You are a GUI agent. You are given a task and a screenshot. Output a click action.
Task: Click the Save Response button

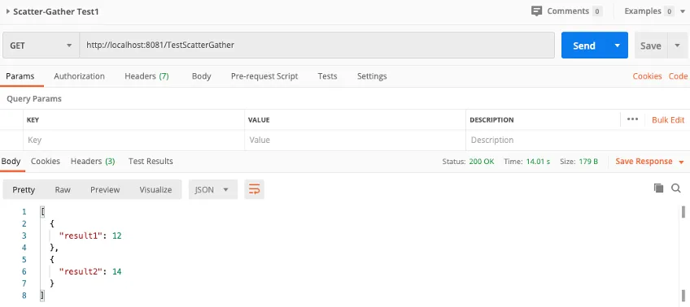point(644,161)
